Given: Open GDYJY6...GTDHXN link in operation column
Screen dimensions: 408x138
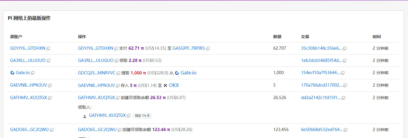Looking at the screenshot, I should click(x=96, y=48).
